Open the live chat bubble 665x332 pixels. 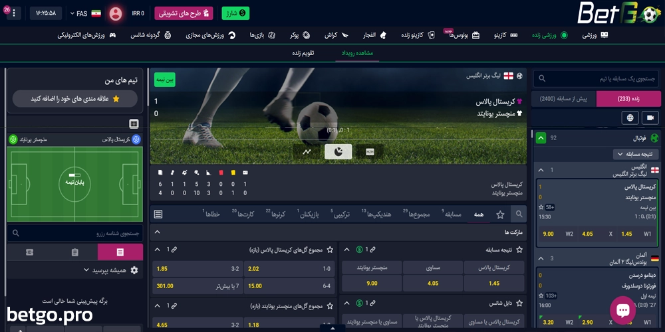pyautogui.click(x=622, y=310)
